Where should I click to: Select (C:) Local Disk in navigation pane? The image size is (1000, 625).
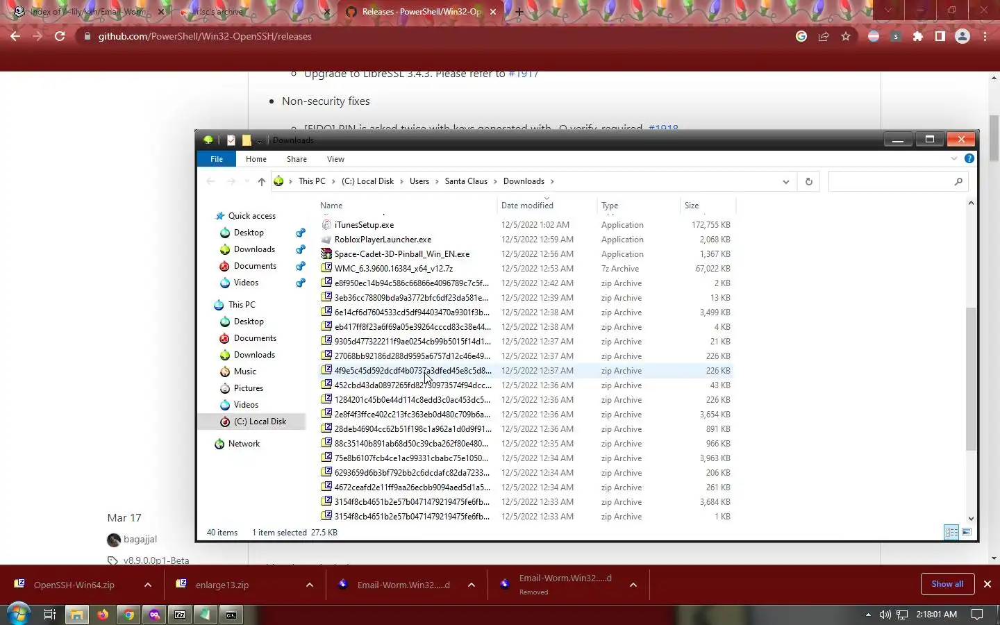click(x=260, y=422)
